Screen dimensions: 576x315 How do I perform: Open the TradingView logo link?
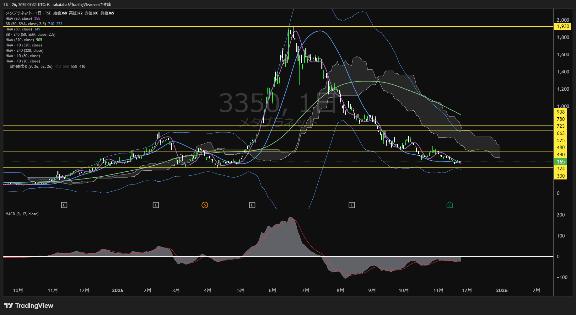29,306
